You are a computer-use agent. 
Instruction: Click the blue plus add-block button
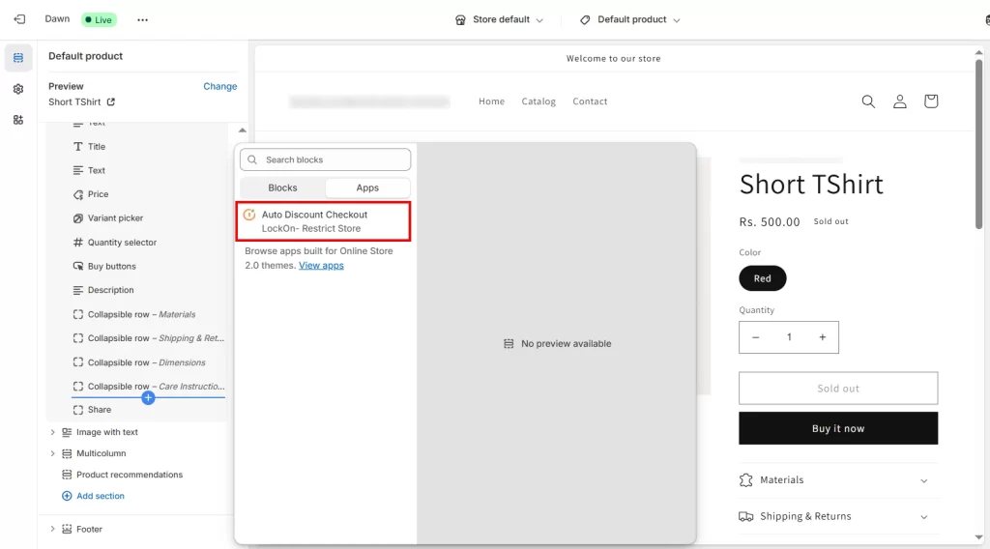pos(148,397)
